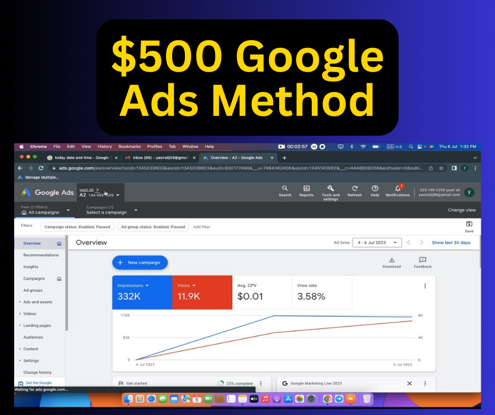Click Add filter
495x415 pixels.
coord(201,227)
